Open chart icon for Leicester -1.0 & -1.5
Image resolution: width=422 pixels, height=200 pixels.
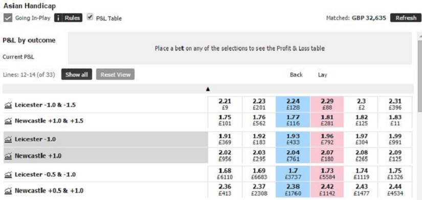[8, 105]
